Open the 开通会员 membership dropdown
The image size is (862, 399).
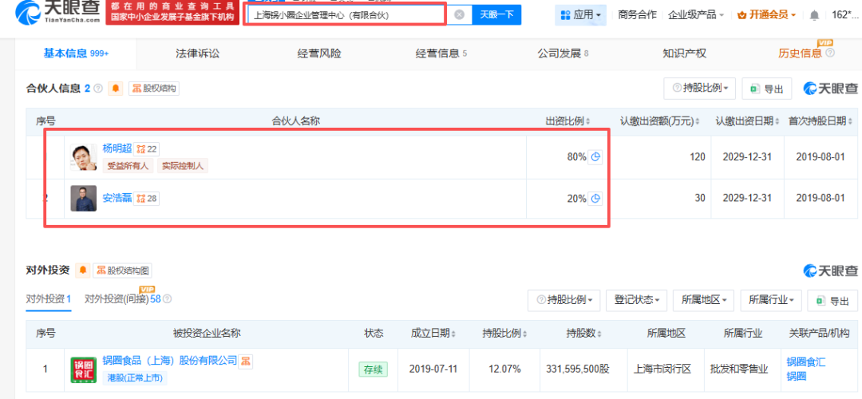tap(766, 15)
